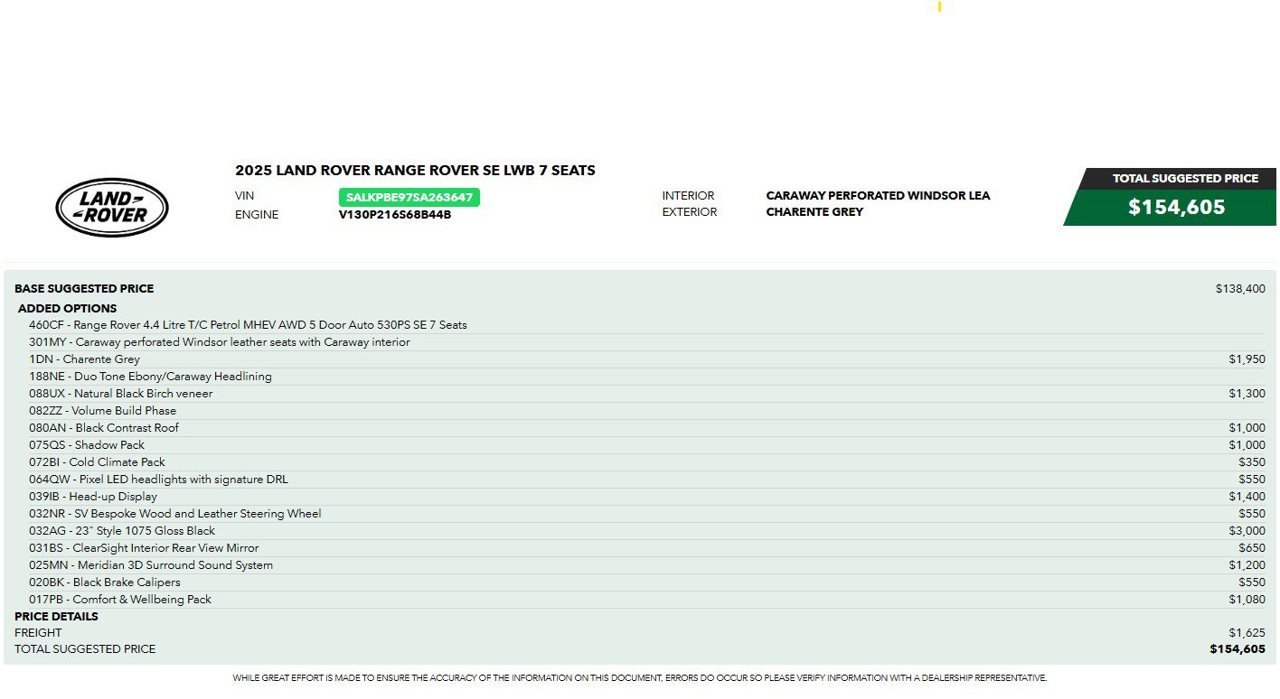Select the 075QS Shadow Pack row
Viewport: 1280px width, 699px height.
[x=646, y=445]
